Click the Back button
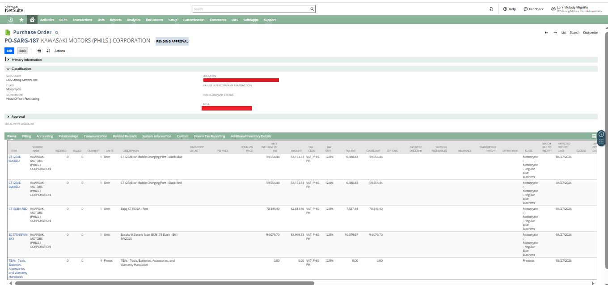The image size is (608, 285). click(23, 51)
